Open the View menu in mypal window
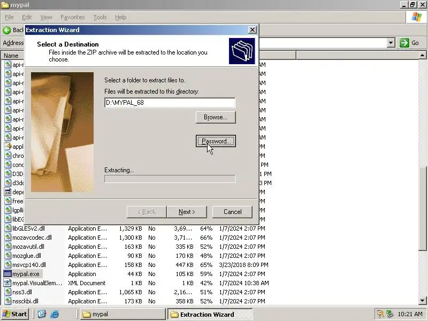The width and height of the screenshot is (428, 321). coord(46,17)
